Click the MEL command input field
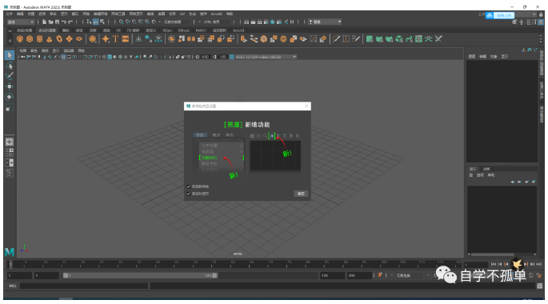Viewport: 548px width, 304px height. [x=84, y=286]
